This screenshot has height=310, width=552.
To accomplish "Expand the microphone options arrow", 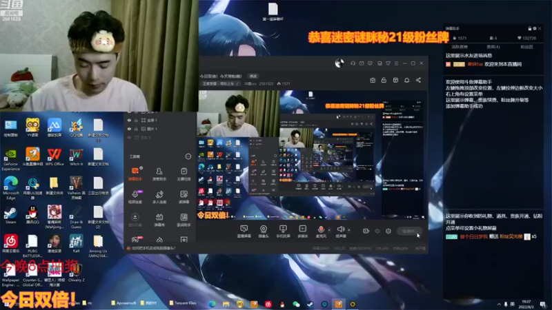I will (329, 230).
